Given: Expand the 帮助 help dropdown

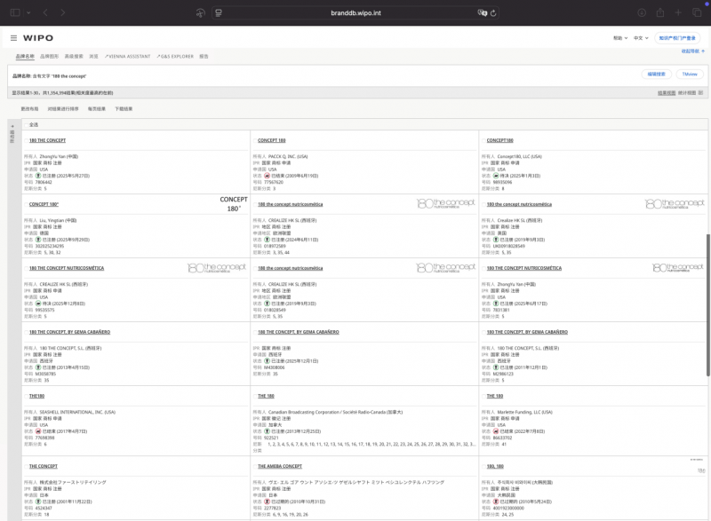Looking at the screenshot, I should [619, 38].
